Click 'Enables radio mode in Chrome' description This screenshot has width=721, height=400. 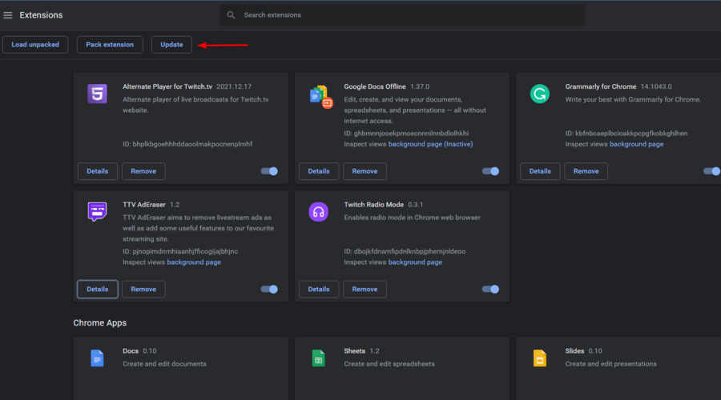point(412,218)
